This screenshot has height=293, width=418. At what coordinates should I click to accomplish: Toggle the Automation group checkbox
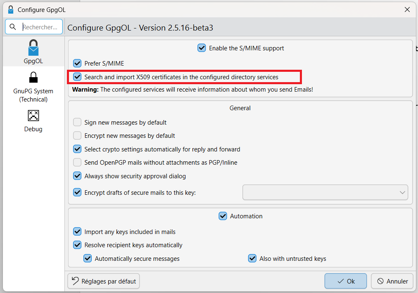pos(223,216)
